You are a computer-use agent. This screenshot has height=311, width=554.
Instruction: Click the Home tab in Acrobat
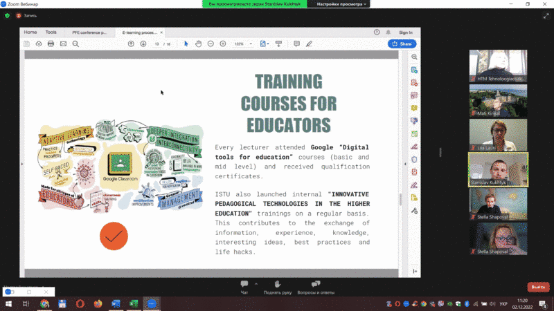[30, 32]
